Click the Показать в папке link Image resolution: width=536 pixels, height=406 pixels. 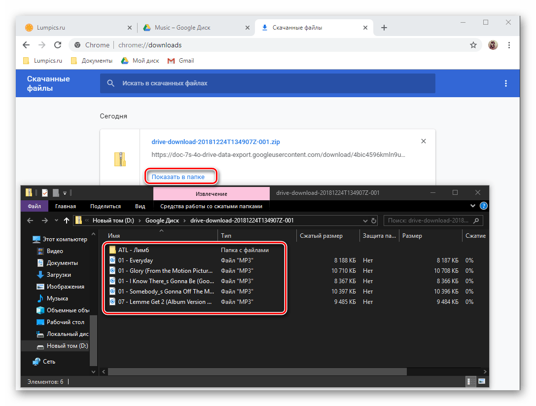pyautogui.click(x=178, y=177)
